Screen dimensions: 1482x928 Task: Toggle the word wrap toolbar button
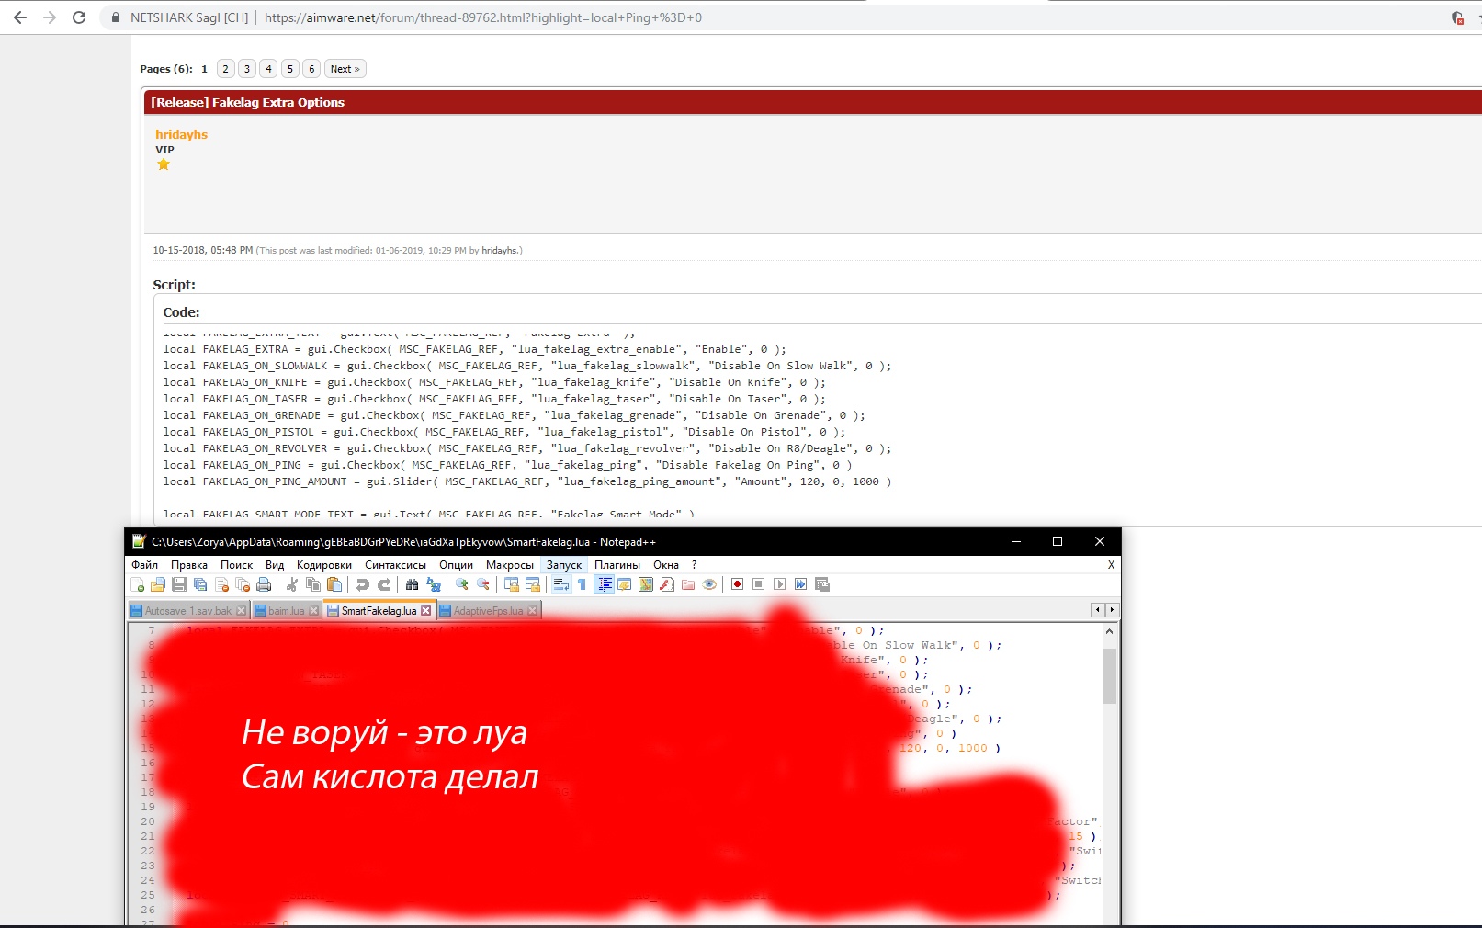pos(560,584)
